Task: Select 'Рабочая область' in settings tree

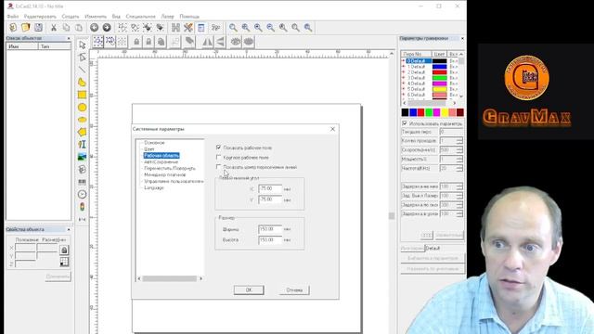Action: click(x=161, y=156)
